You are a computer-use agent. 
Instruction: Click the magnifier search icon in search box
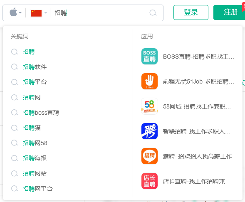(x=153, y=13)
